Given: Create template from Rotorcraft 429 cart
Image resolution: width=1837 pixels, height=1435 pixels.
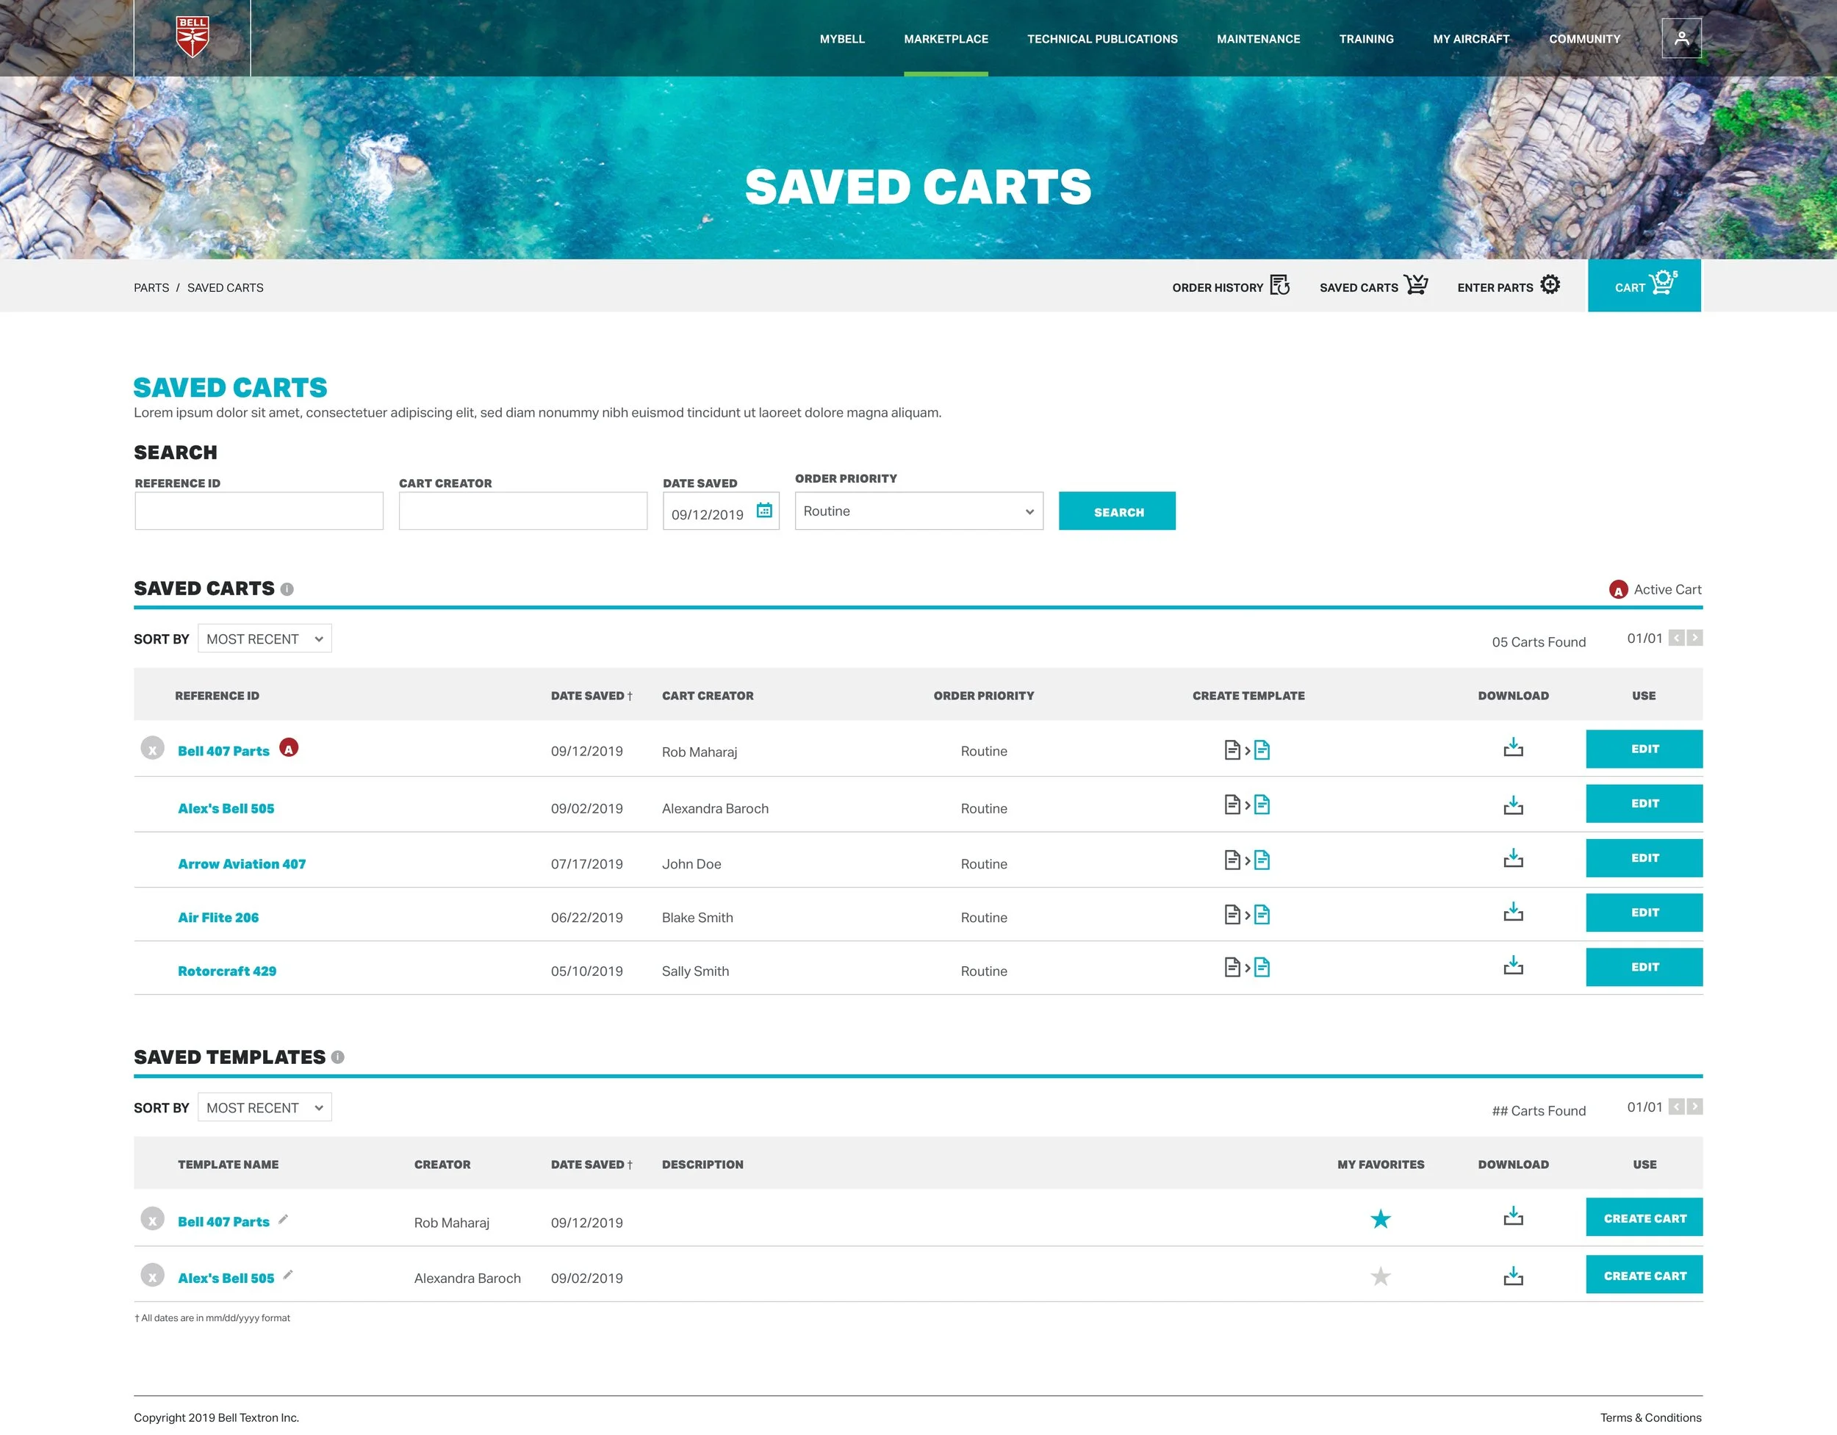Looking at the screenshot, I should click(x=1248, y=968).
